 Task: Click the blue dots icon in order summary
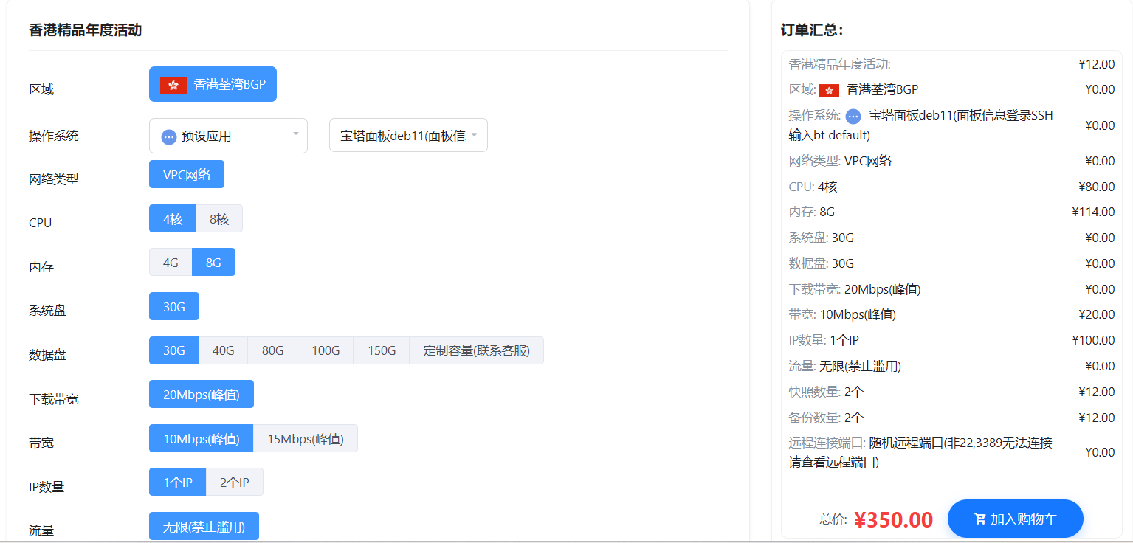coord(853,116)
